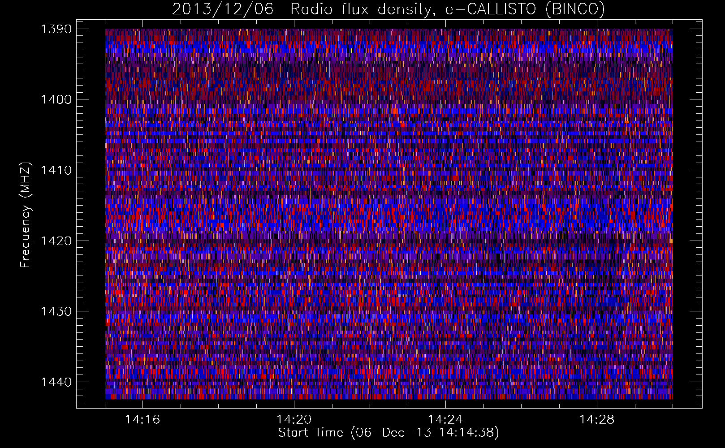Click the "Frequency (MHZ)" axis label
The height and width of the screenshot is (448, 725).
point(26,215)
